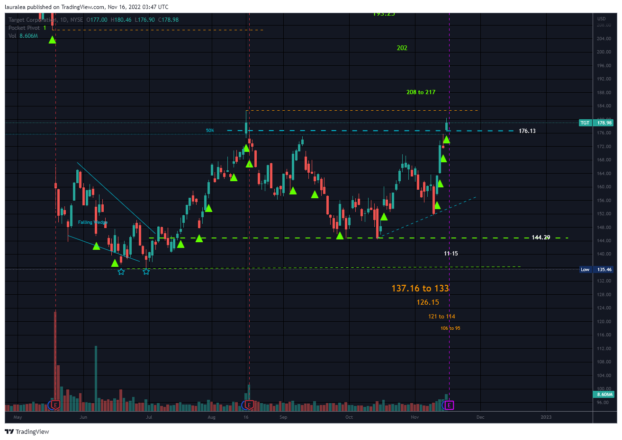Select the L176.90 low value
The image size is (622, 440).
pyautogui.click(x=144, y=20)
